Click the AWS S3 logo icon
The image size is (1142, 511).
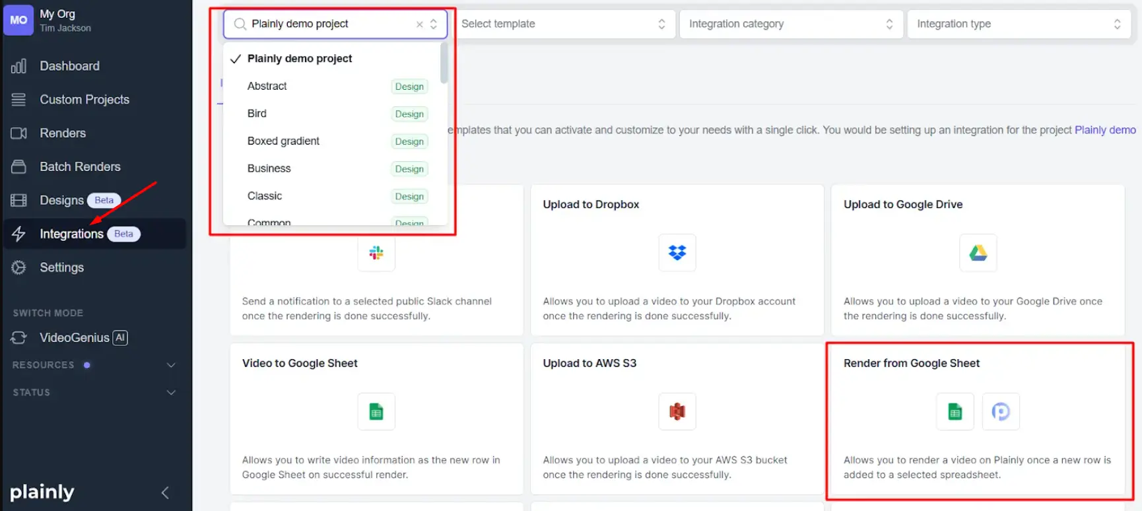677,411
